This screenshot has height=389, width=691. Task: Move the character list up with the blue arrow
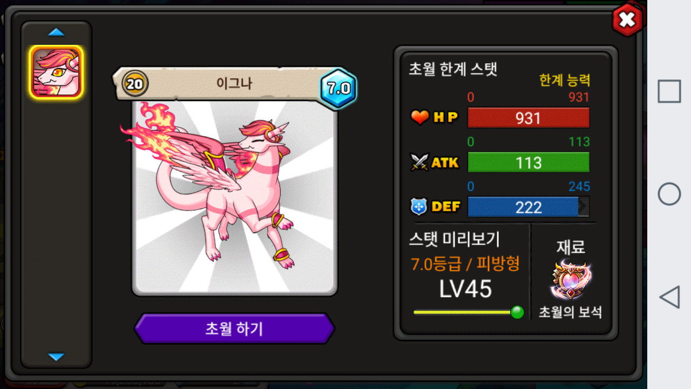point(56,32)
